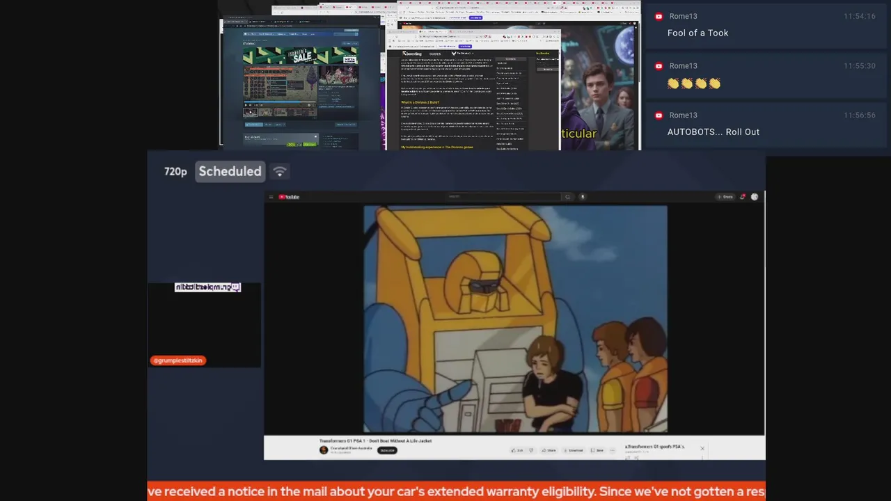Screen dimensions: 891x501
Task: Open YouTube notifications bell
Action: tap(743, 197)
